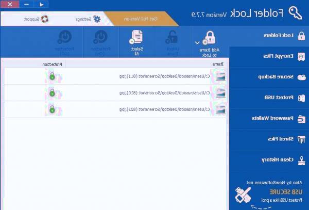
Task: Click green lock icon for Screenshot (810).jpg
Action: coord(52,92)
